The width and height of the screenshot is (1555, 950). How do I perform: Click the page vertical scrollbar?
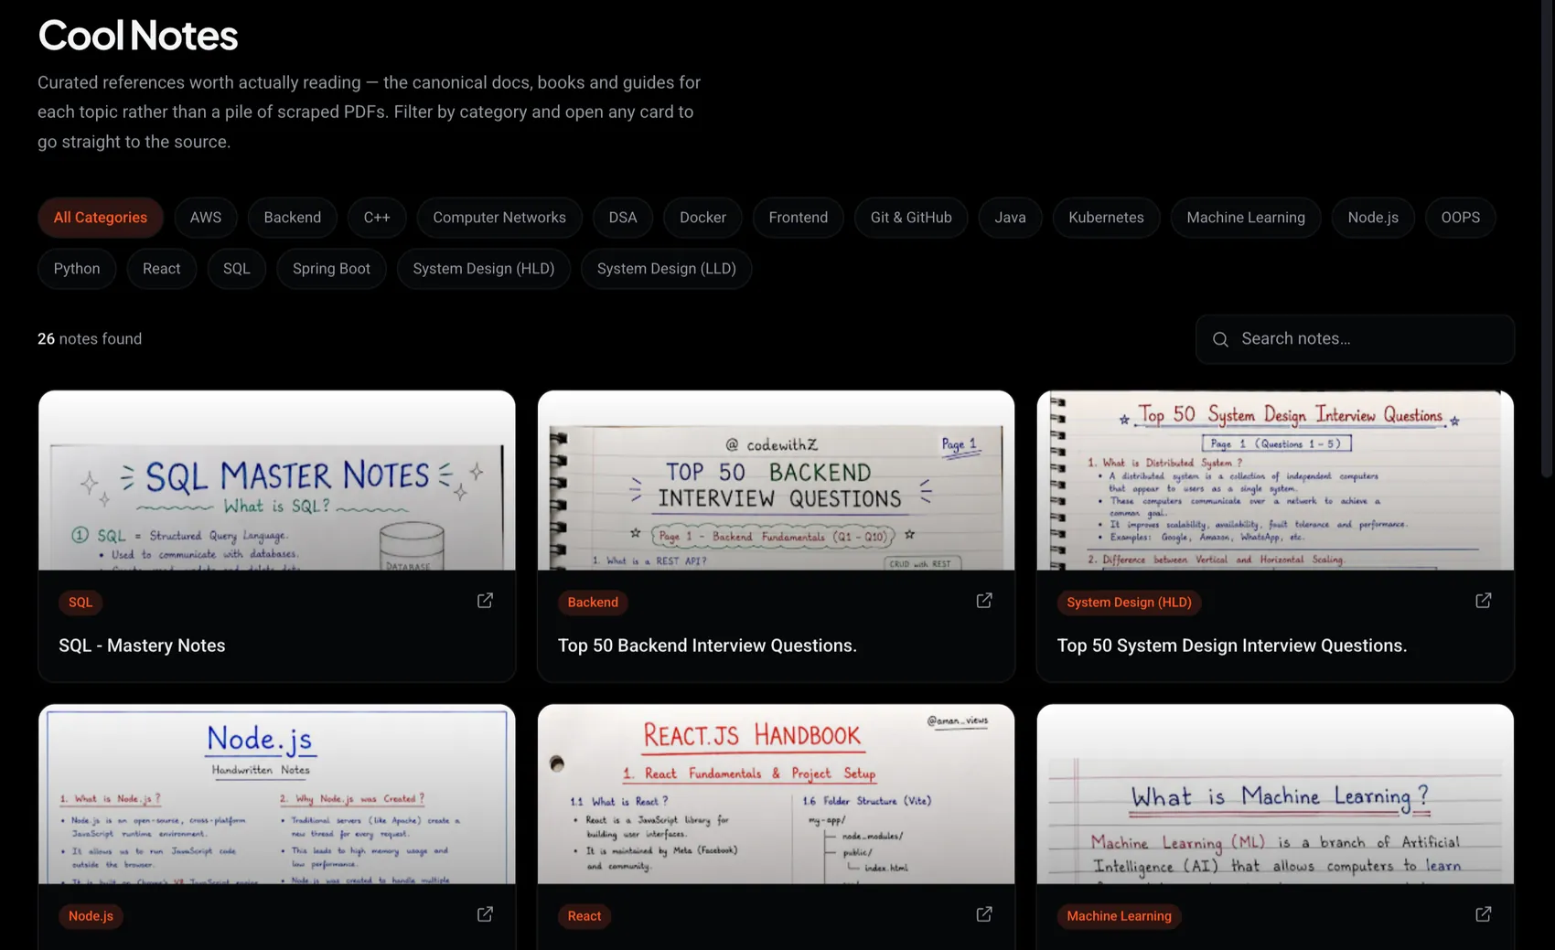tap(1547, 238)
